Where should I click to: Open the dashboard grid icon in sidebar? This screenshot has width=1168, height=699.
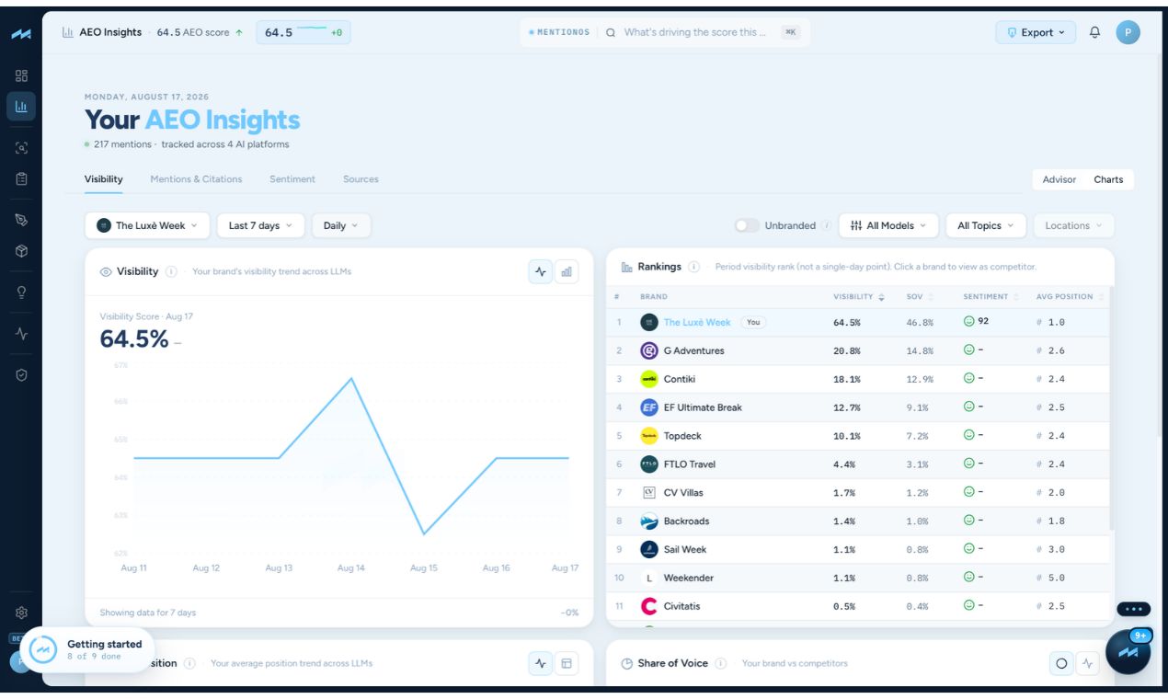click(x=21, y=75)
